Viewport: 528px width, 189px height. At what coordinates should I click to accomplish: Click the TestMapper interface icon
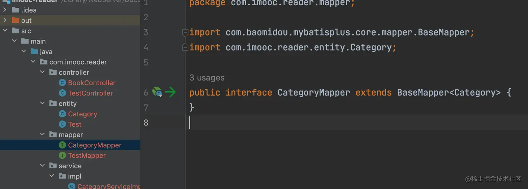[x=63, y=156]
